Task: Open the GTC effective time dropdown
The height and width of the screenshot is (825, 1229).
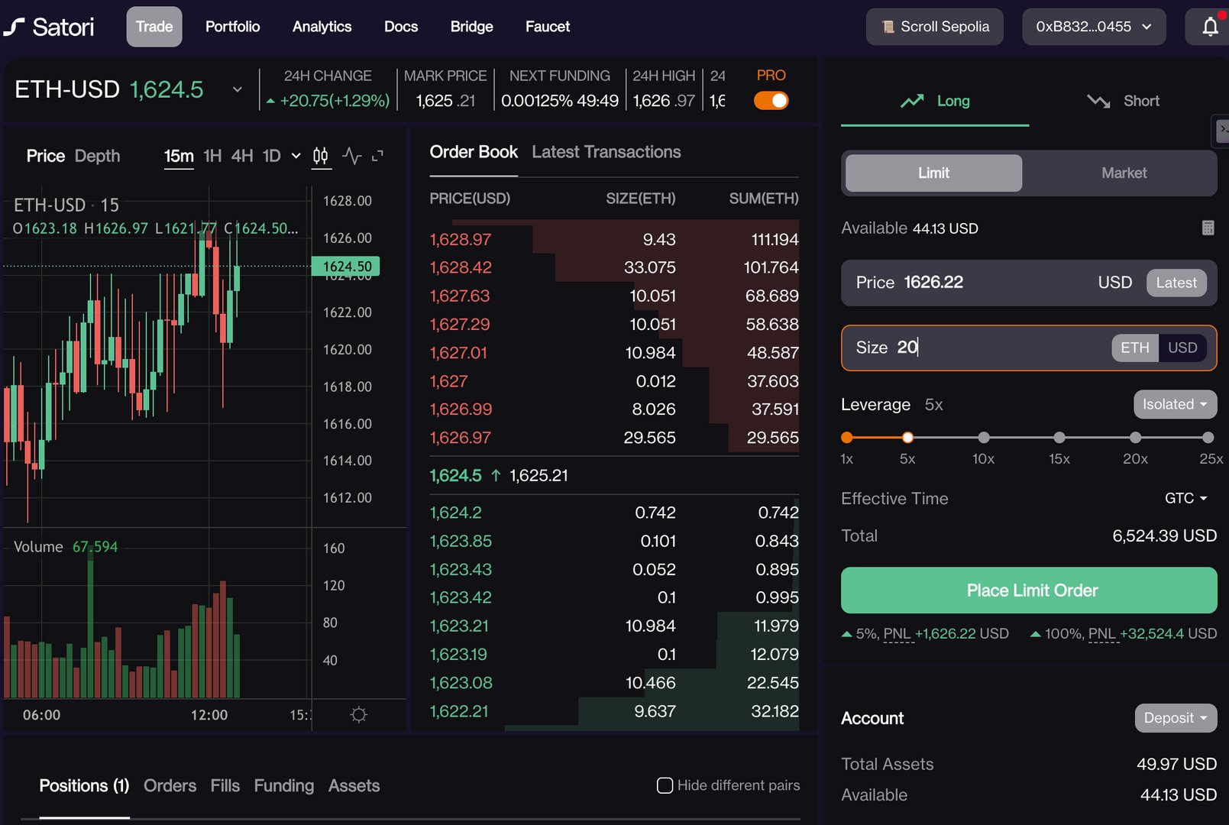Action: [1185, 498]
